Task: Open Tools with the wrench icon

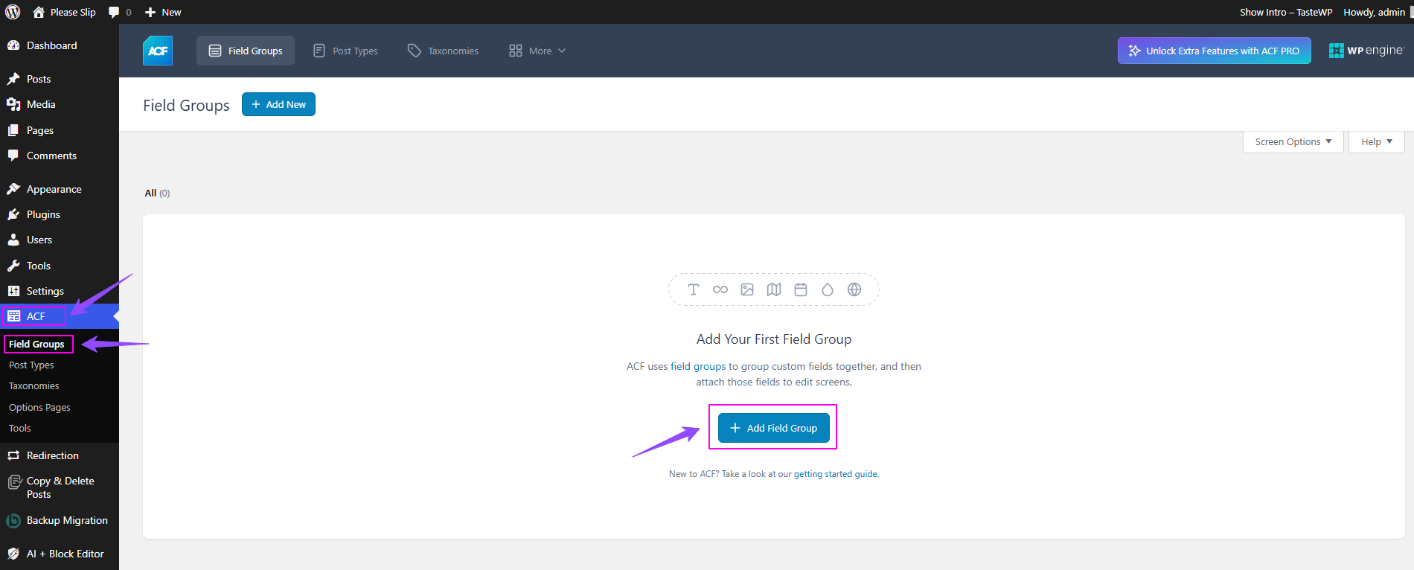Action: point(60,266)
